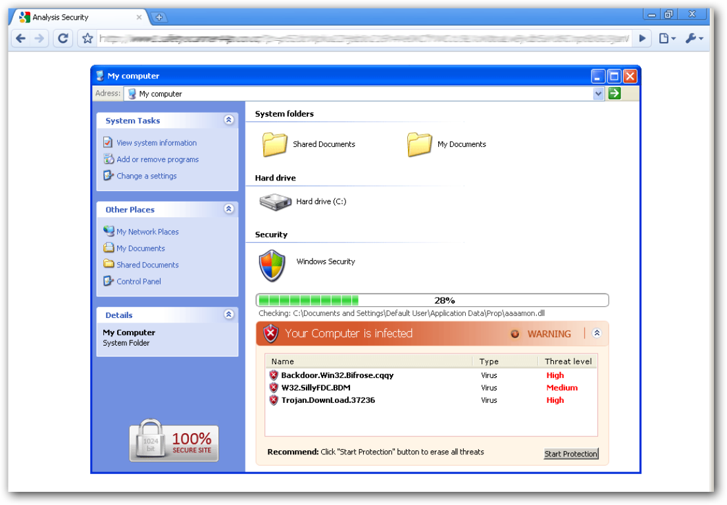
Task: Collapse the Other Places panel
Action: [228, 209]
